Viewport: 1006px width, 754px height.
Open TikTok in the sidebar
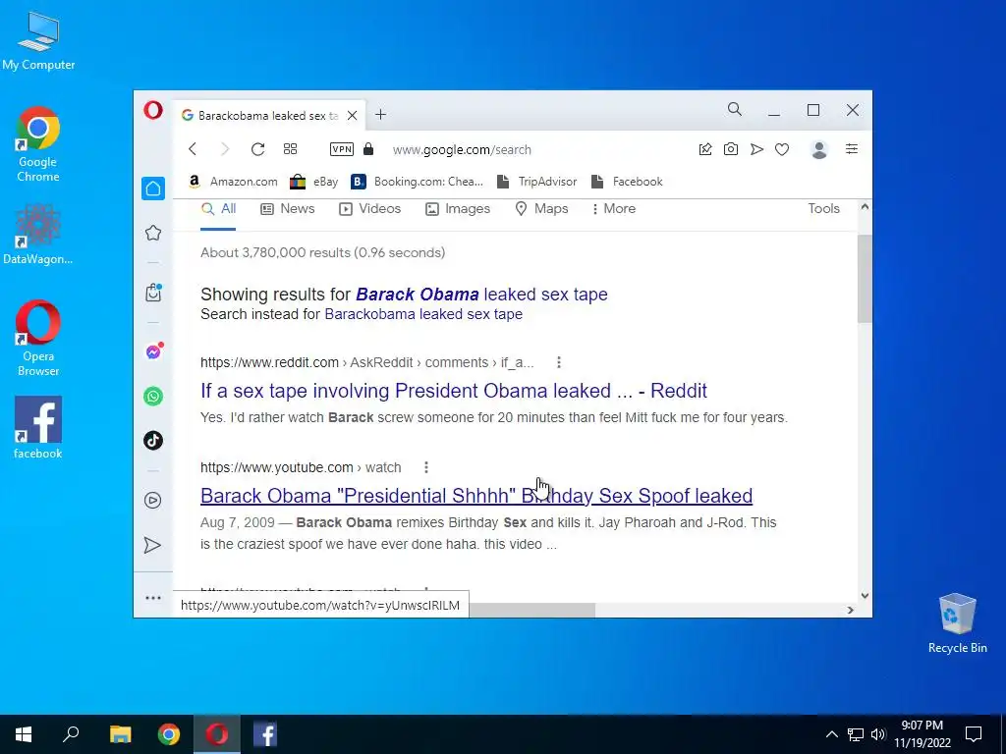tap(152, 441)
